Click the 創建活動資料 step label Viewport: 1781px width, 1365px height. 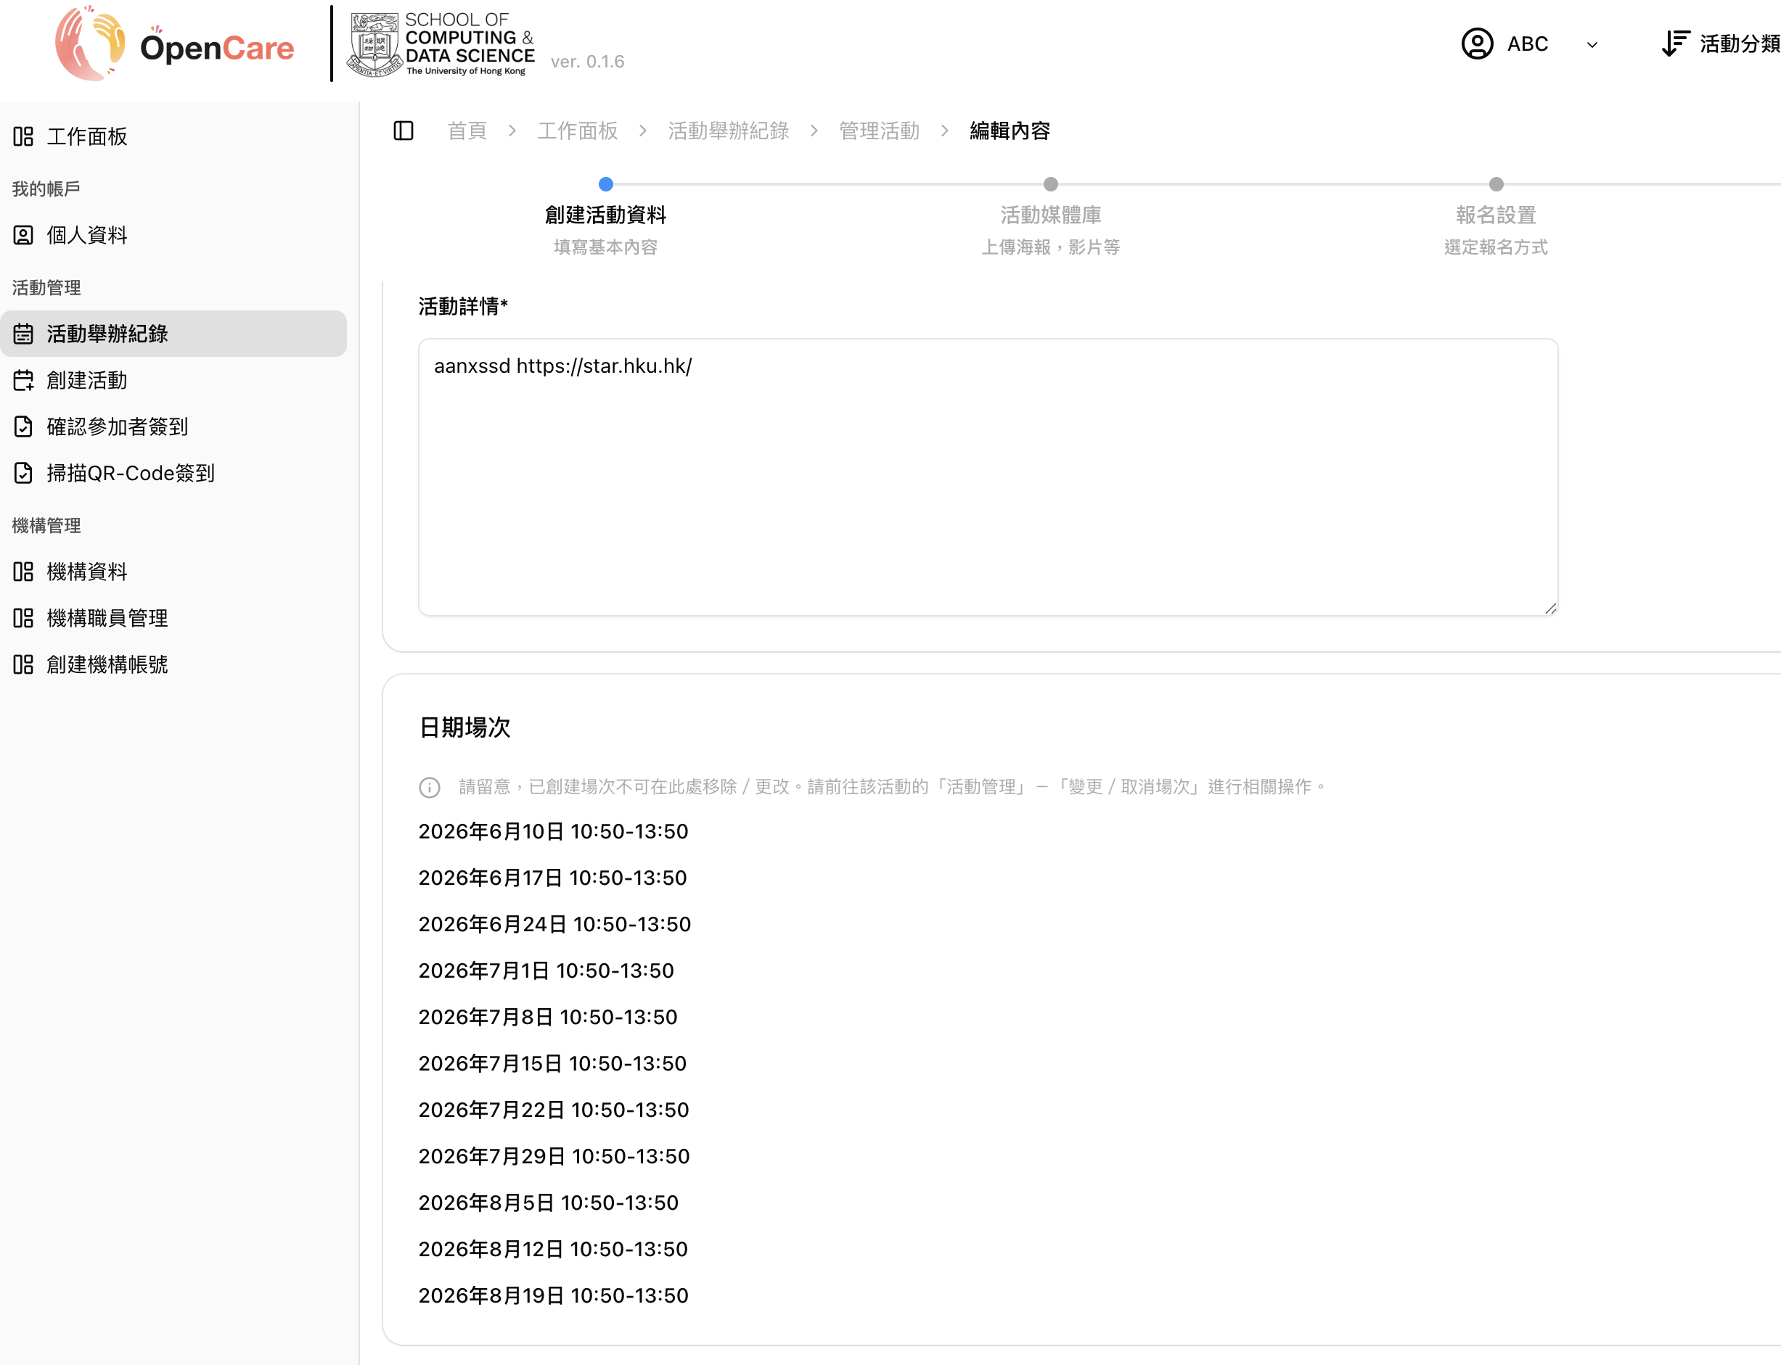point(605,215)
